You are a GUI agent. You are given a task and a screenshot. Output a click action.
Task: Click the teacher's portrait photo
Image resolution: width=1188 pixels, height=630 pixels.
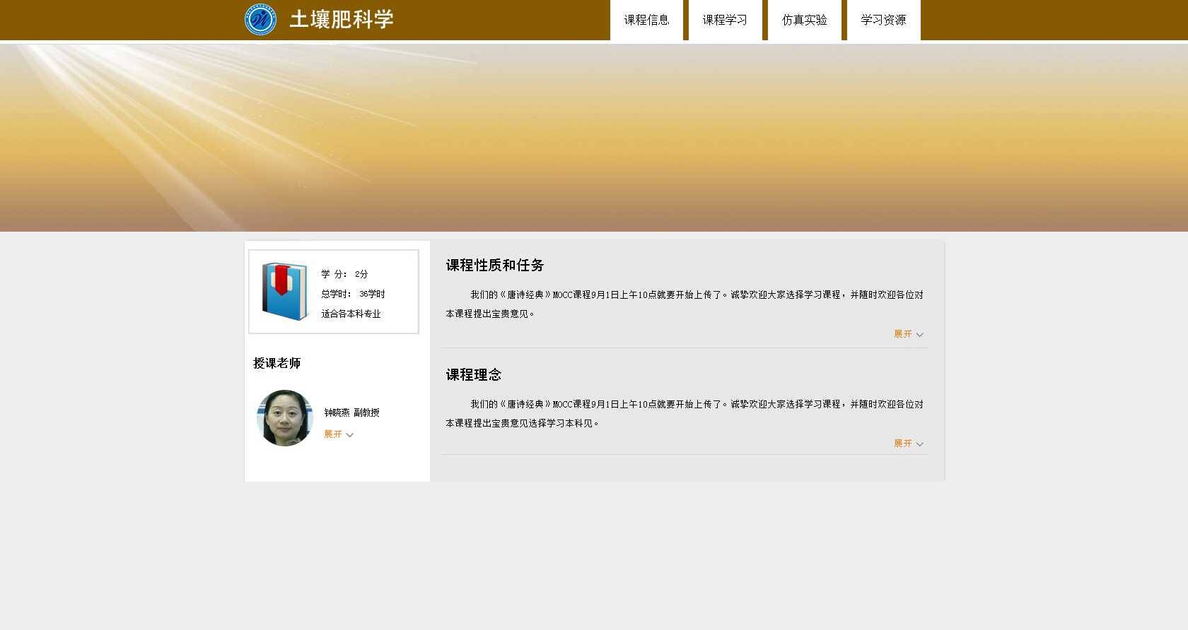point(285,418)
